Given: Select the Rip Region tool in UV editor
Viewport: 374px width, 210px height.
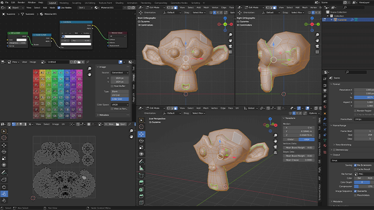Looking at the screenshot, I should (x=4, y=180).
